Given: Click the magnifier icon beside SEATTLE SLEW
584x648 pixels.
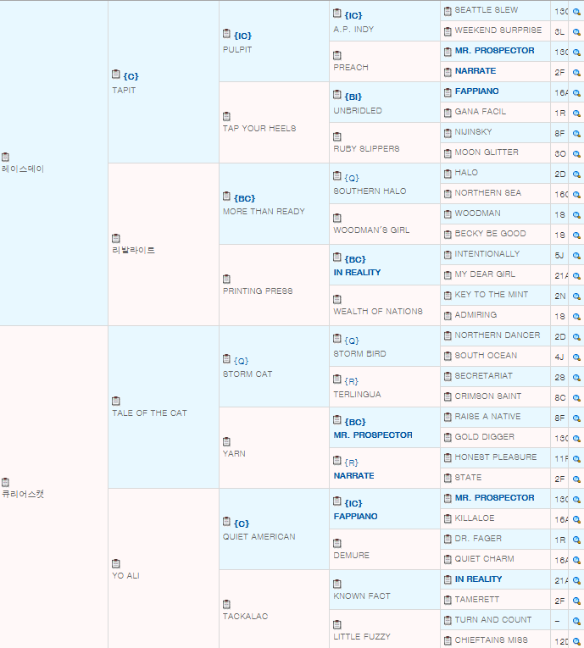Looking at the screenshot, I should [576, 12].
